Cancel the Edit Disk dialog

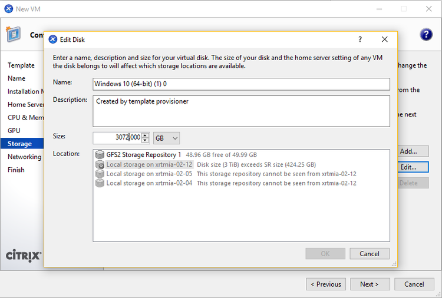(370, 253)
